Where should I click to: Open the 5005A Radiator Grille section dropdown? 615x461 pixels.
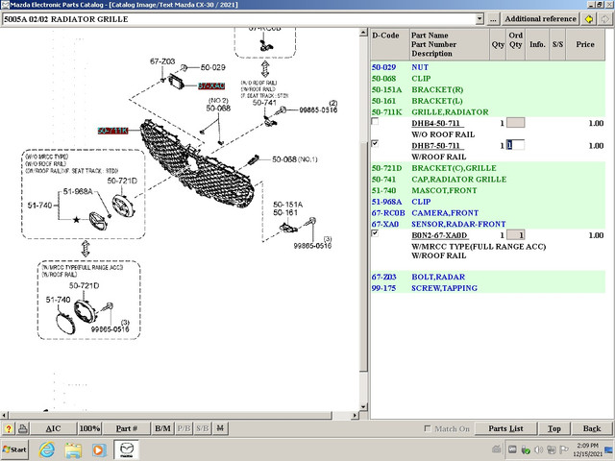point(480,19)
